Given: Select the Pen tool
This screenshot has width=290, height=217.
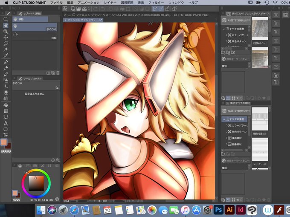Looking at the screenshot, I should pos(6,62).
